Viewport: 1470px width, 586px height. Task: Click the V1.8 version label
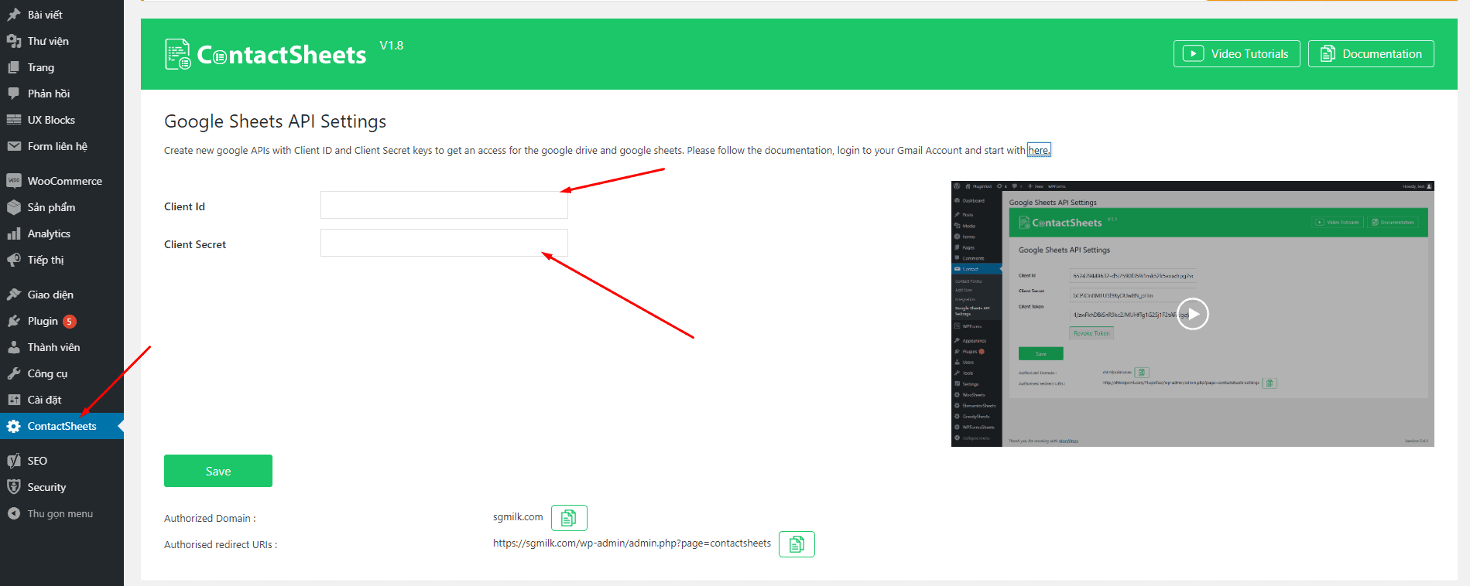click(x=391, y=46)
